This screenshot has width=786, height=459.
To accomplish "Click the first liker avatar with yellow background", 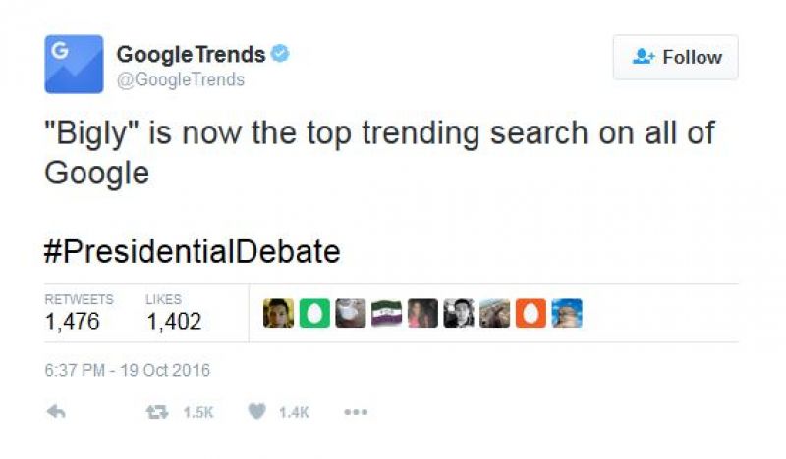I will click(x=279, y=314).
